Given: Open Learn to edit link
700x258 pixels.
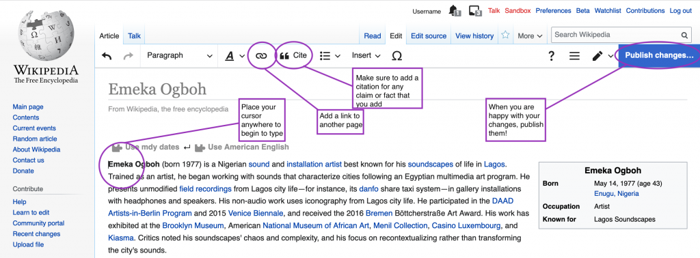Looking at the screenshot, I should coord(31,212).
